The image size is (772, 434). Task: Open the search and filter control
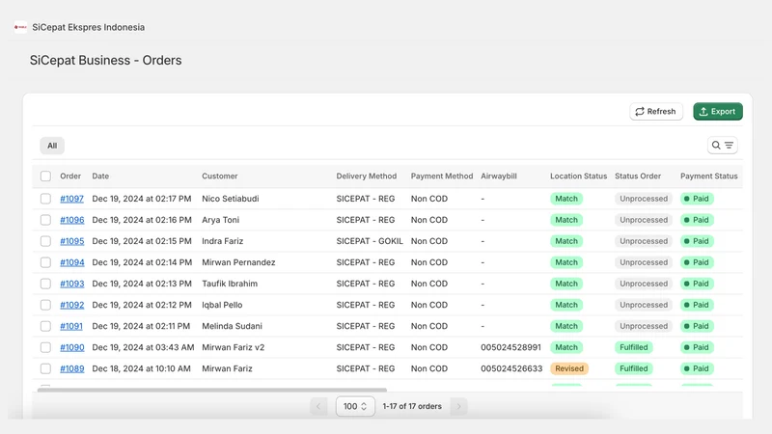tap(722, 146)
